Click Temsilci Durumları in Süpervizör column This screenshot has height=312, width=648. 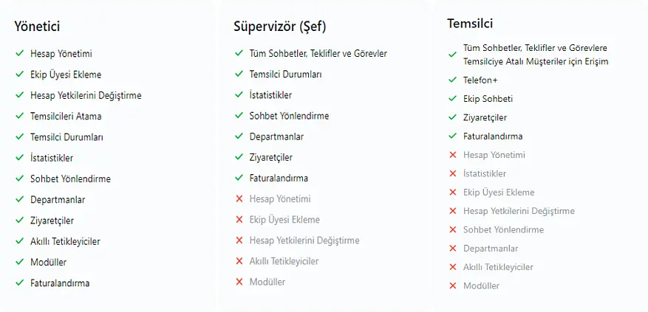point(285,74)
